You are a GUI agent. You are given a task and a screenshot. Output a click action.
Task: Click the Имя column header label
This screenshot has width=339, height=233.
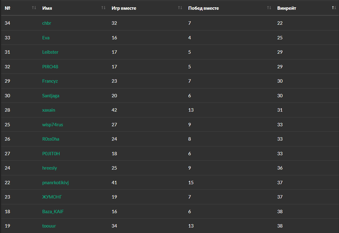click(47, 8)
